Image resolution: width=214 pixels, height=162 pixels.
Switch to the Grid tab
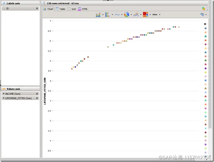coord(72,9)
